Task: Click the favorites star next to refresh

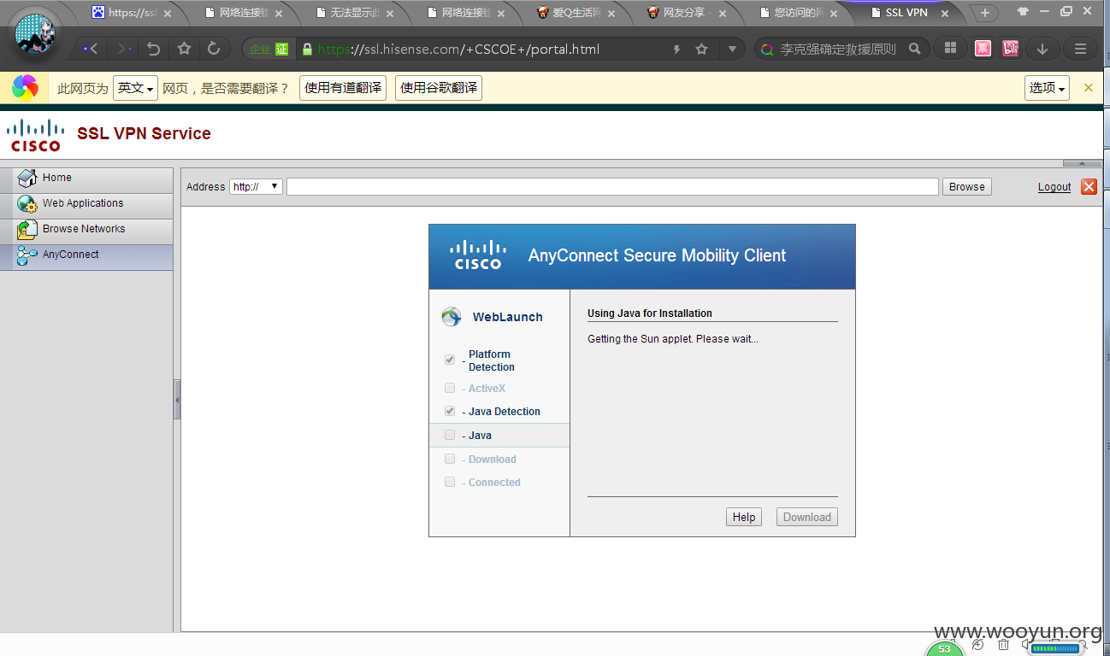Action: [x=184, y=49]
